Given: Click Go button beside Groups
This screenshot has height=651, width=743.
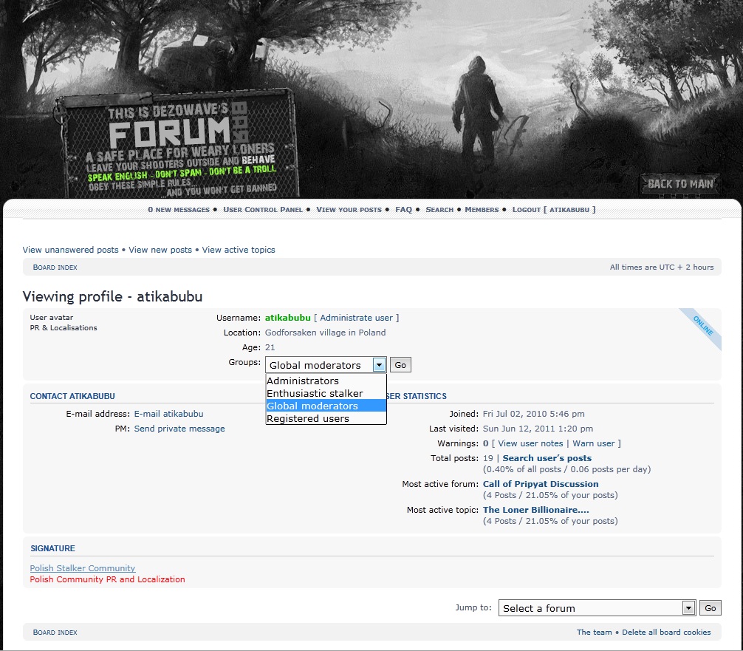Looking at the screenshot, I should click(400, 365).
